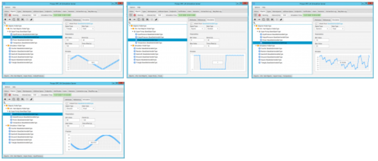Click Max Value field in Triangle-signal window
The width and height of the screenshot is (378, 161).
(x=72, y=46)
